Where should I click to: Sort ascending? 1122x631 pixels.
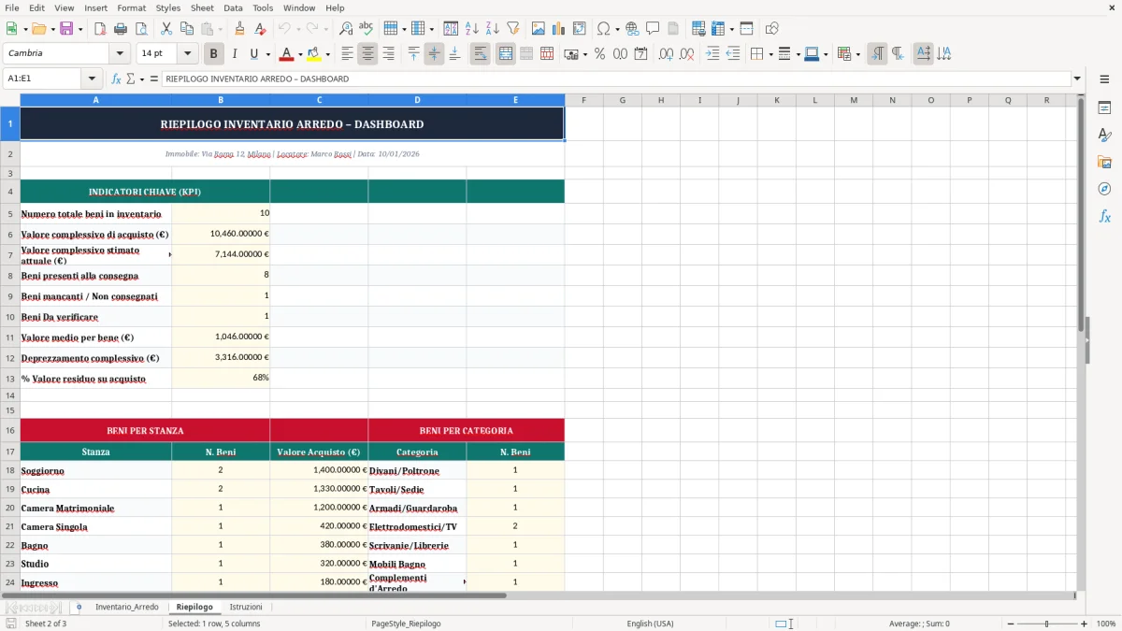[471, 29]
